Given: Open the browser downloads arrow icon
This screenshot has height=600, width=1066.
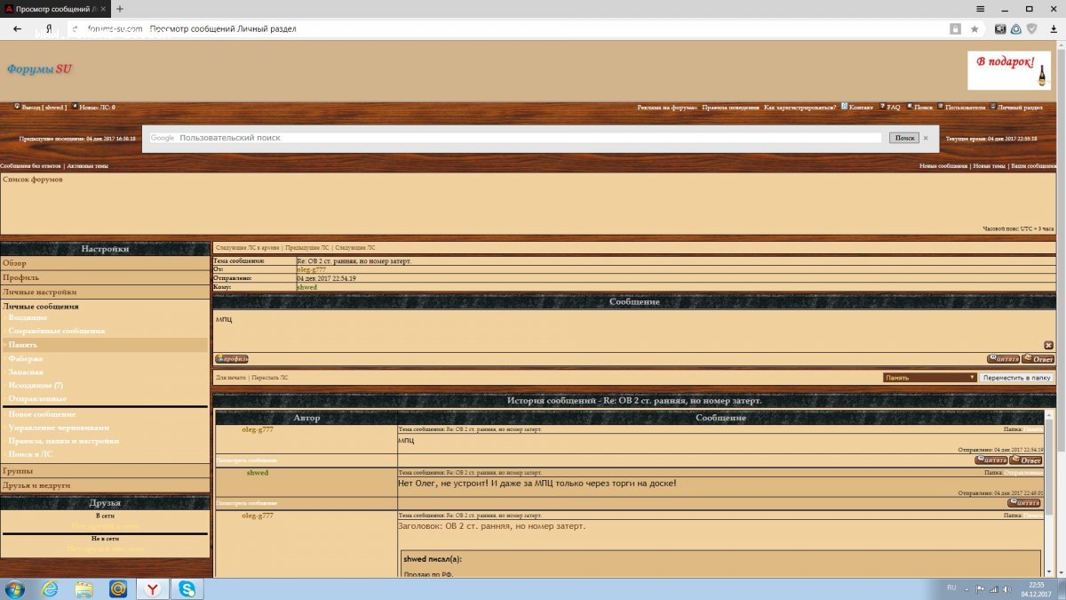Looking at the screenshot, I should click(x=1053, y=28).
